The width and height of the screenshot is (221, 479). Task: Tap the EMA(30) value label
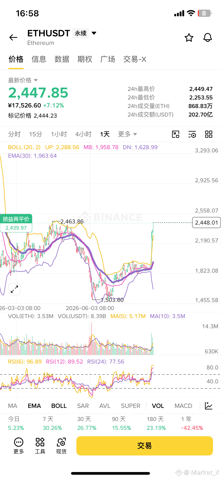(32, 156)
